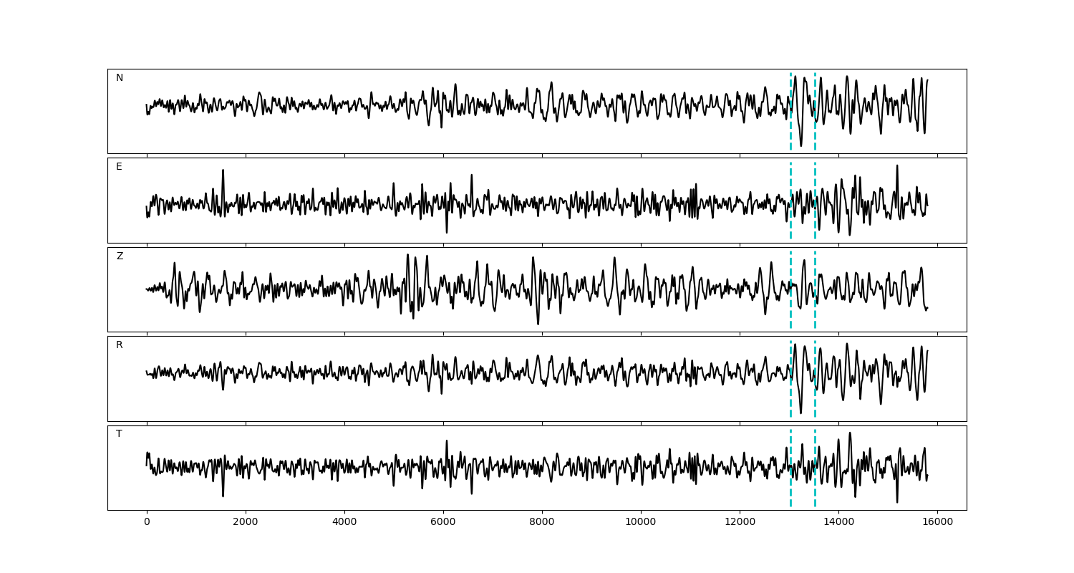Select the 10000 x-axis tick label

pos(641,522)
